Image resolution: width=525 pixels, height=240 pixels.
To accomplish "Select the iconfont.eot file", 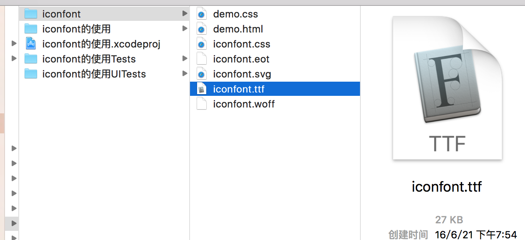I will pos(241,59).
